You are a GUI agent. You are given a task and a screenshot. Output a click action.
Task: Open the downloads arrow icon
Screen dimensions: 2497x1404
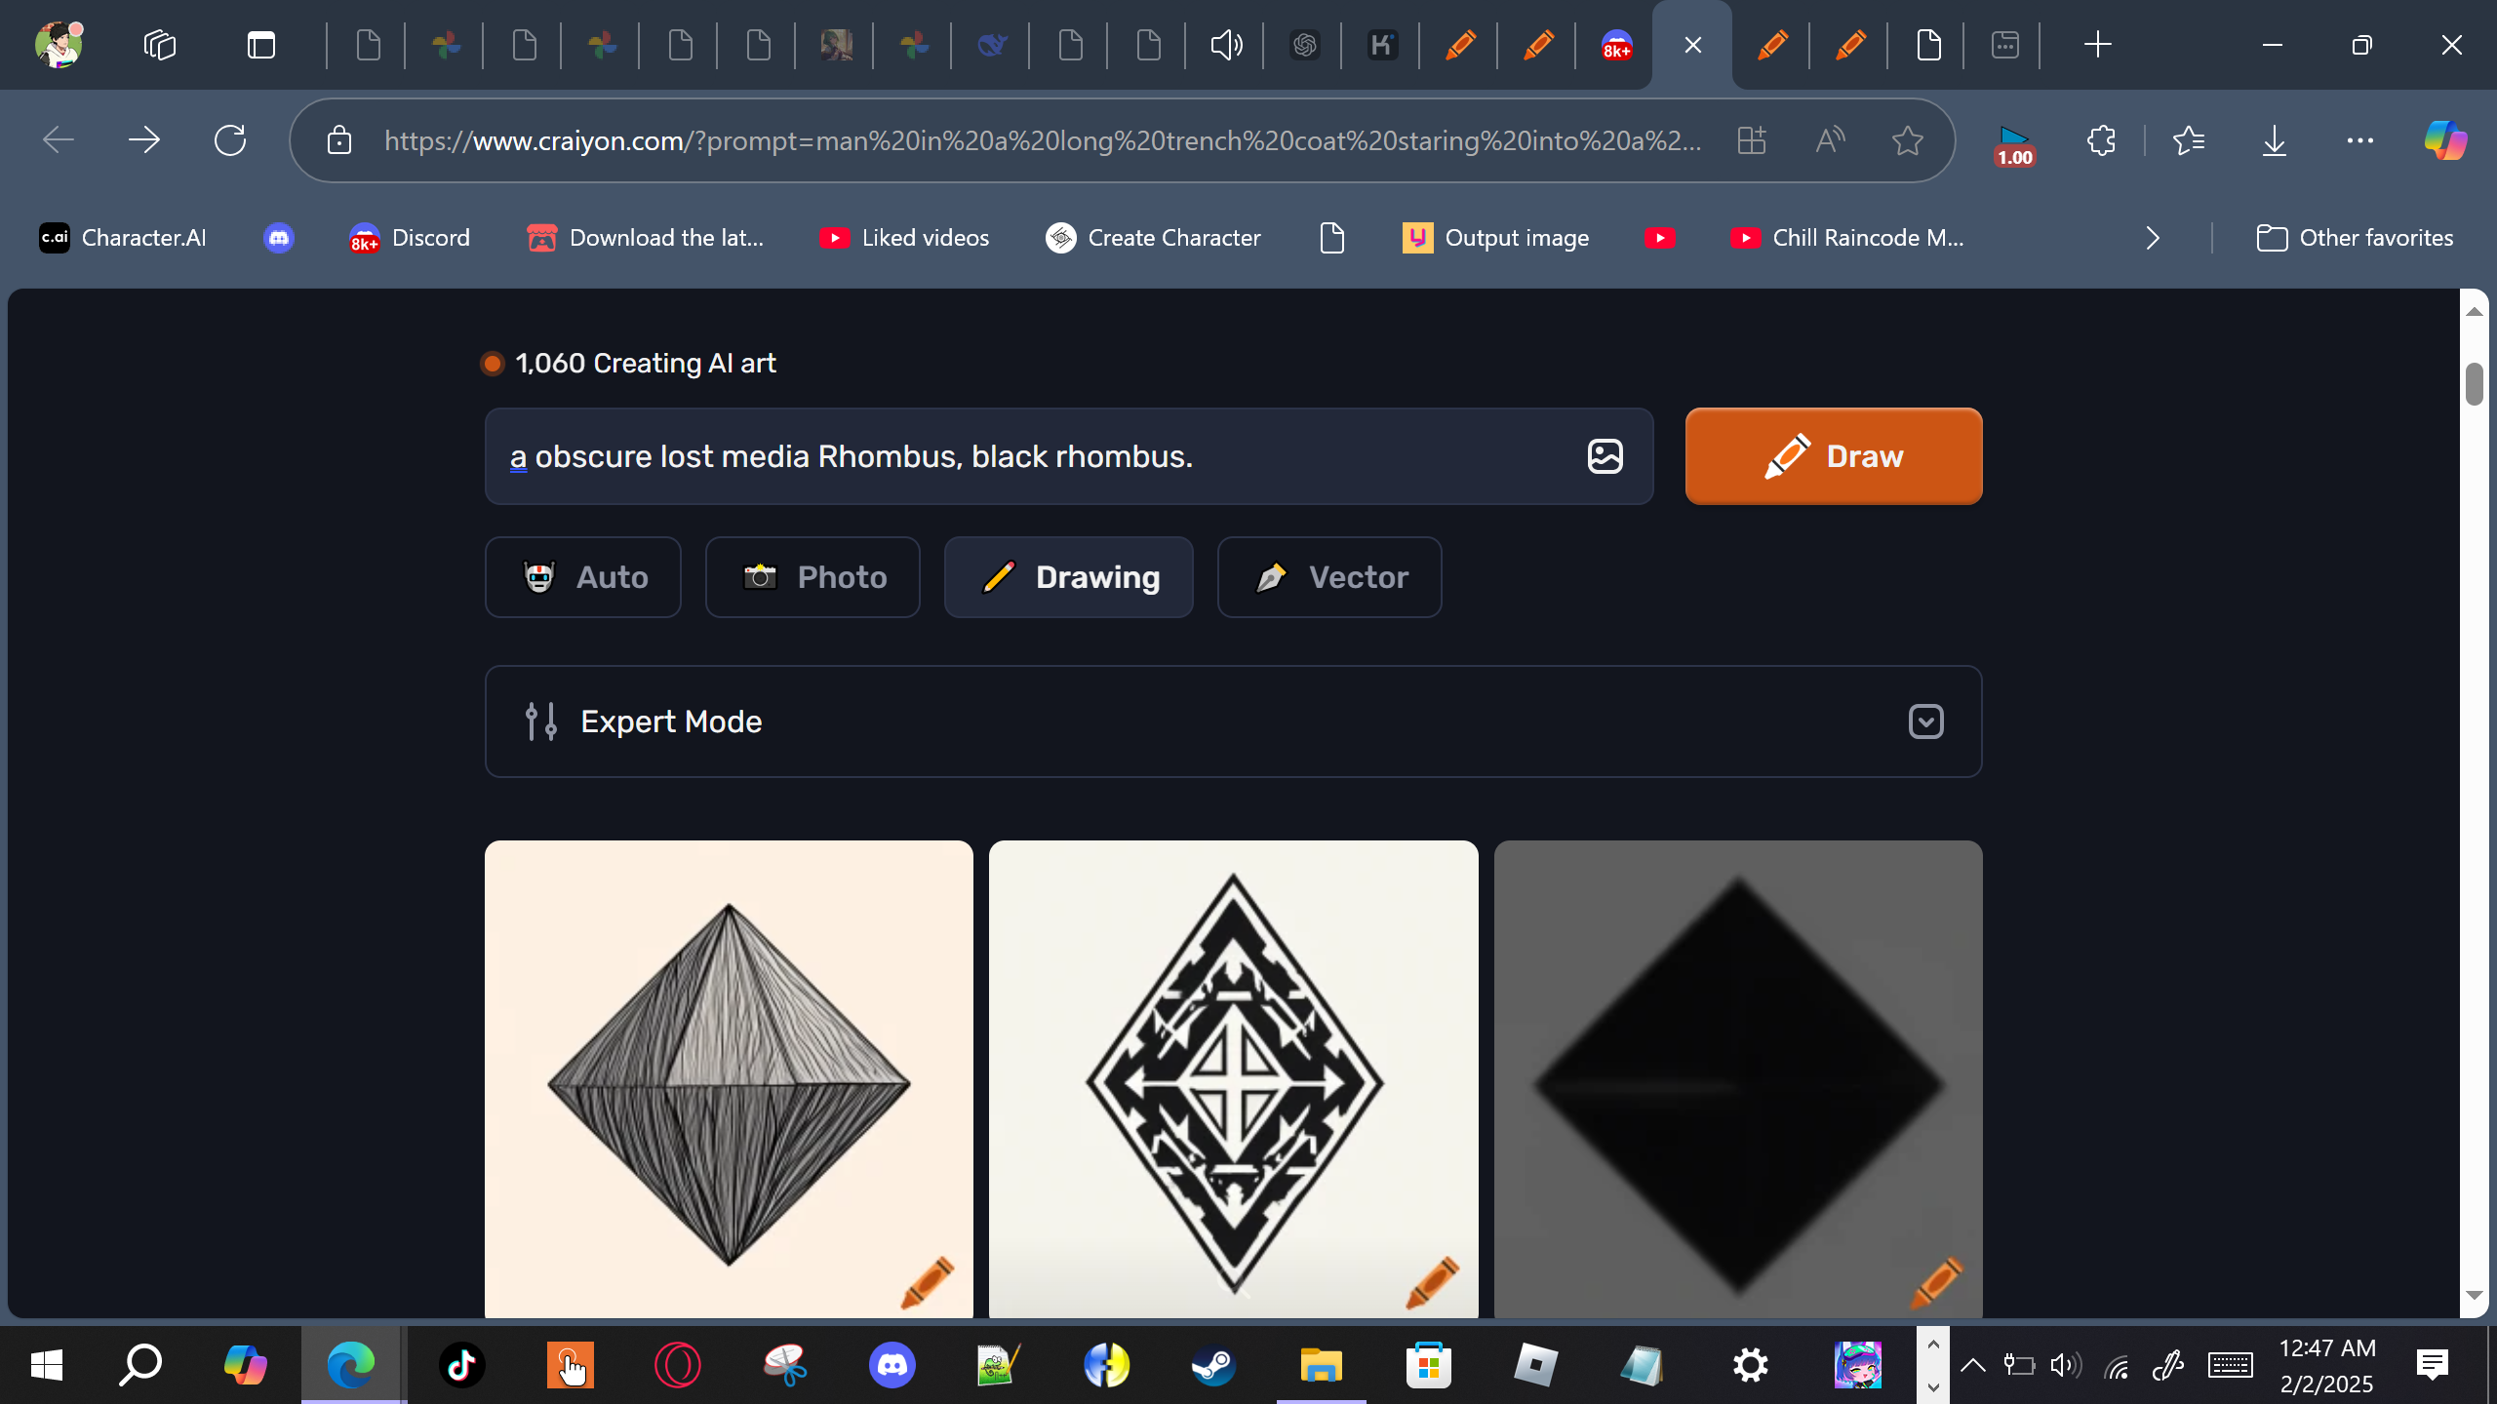[2274, 140]
